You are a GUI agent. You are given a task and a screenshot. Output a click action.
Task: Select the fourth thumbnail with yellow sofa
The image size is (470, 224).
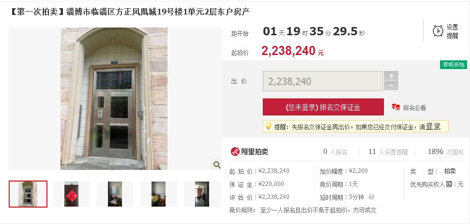(159, 194)
